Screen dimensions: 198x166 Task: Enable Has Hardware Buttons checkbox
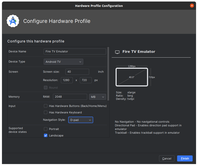tap(46, 106)
